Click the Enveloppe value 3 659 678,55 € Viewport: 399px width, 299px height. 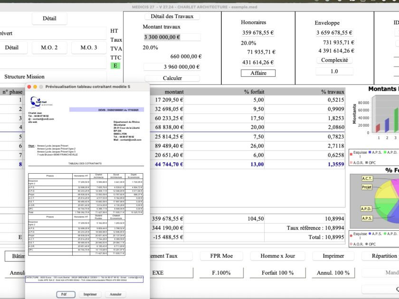coord(334,33)
